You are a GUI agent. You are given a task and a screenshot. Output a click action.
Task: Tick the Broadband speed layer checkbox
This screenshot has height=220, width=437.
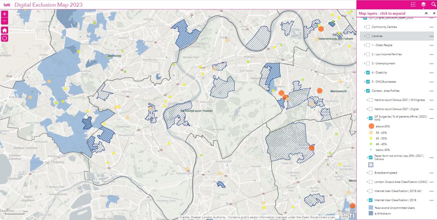click(x=370, y=173)
